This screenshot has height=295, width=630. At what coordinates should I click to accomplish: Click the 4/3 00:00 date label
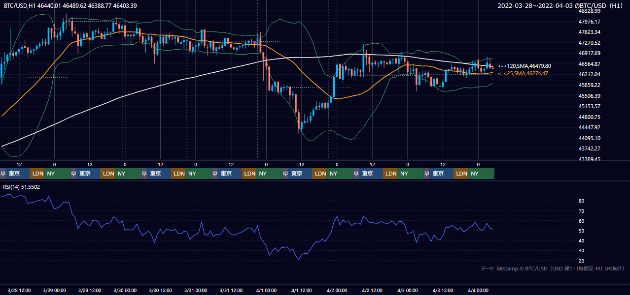pyautogui.click(x=408, y=290)
